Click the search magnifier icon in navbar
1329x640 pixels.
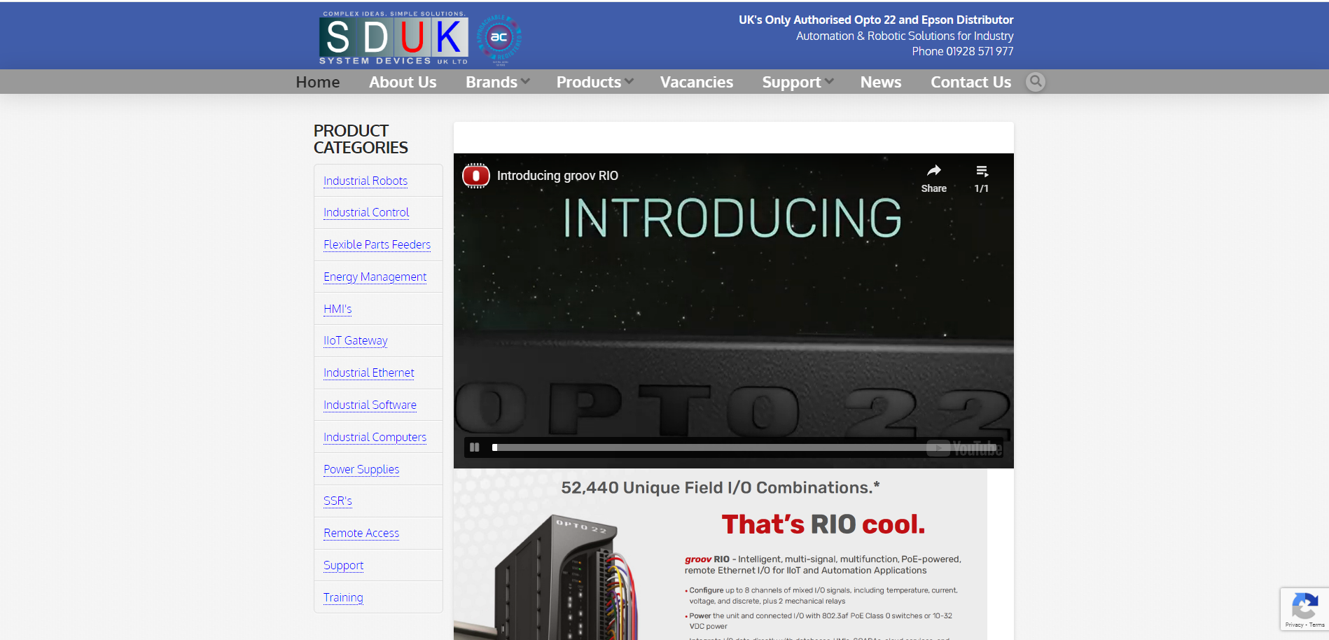pyautogui.click(x=1035, y=82)
